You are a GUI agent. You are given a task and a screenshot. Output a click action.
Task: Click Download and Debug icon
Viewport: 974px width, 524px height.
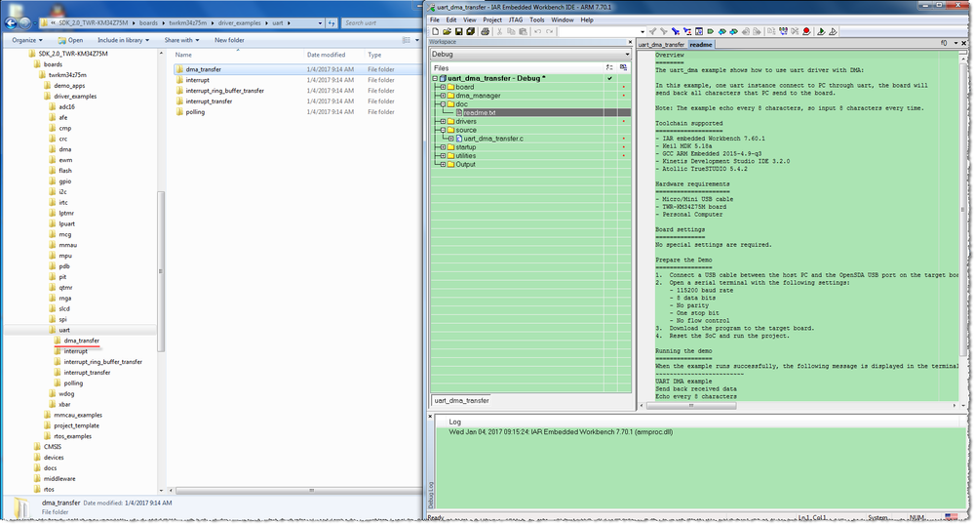(821, 31)
